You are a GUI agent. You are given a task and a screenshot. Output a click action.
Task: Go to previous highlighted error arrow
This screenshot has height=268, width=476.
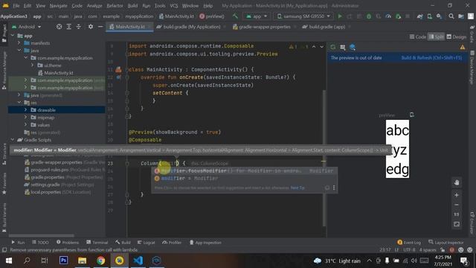click(x=314, y=46)
